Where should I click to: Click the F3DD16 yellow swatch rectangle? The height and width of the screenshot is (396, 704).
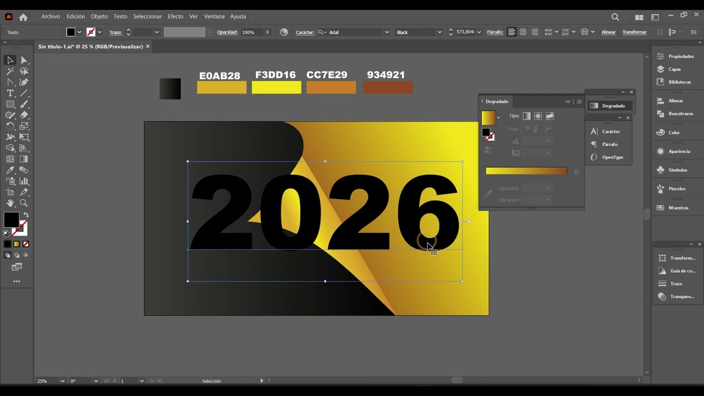(x=276, y=87)
